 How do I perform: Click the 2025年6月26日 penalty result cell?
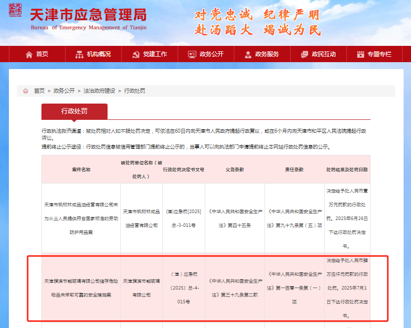point(347,218)
